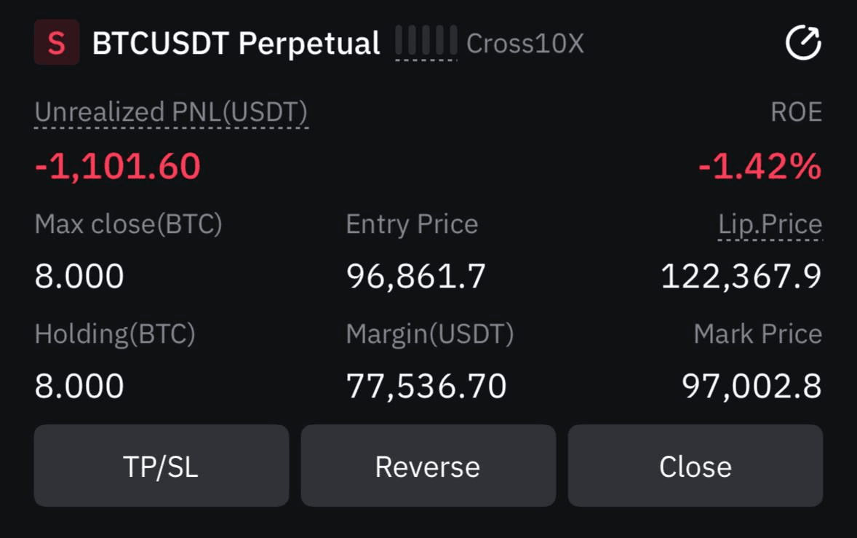
Task: Tap Unrealized PNL(USDT) label
Action: click(x=171, y=112)
